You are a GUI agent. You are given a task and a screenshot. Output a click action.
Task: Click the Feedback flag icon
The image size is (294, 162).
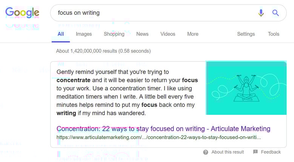256,152
